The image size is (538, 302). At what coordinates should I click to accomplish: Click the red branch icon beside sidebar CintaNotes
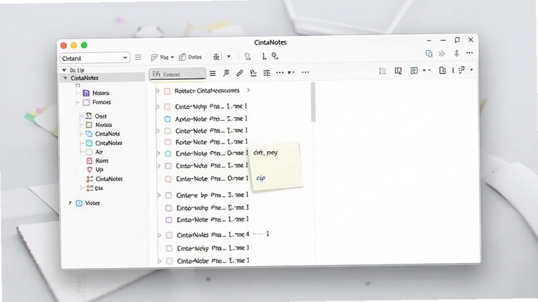[x=89, y=179]
